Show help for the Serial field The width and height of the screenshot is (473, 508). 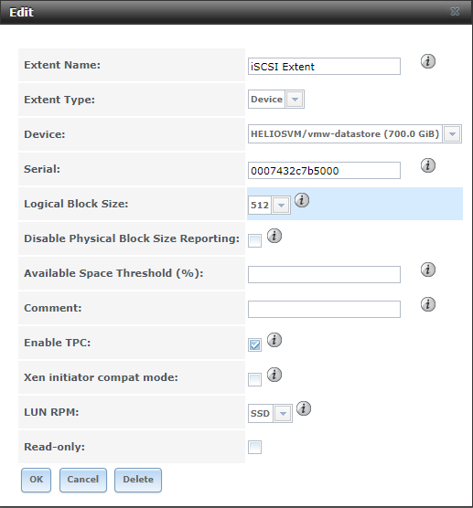click(x=428, y=165)
